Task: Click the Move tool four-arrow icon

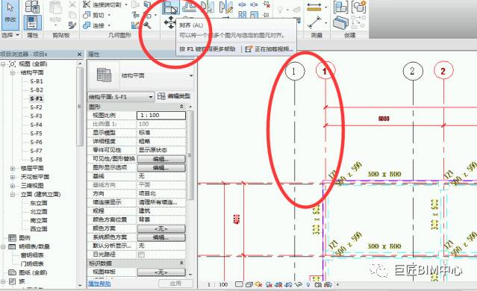Action: point(170,22)
